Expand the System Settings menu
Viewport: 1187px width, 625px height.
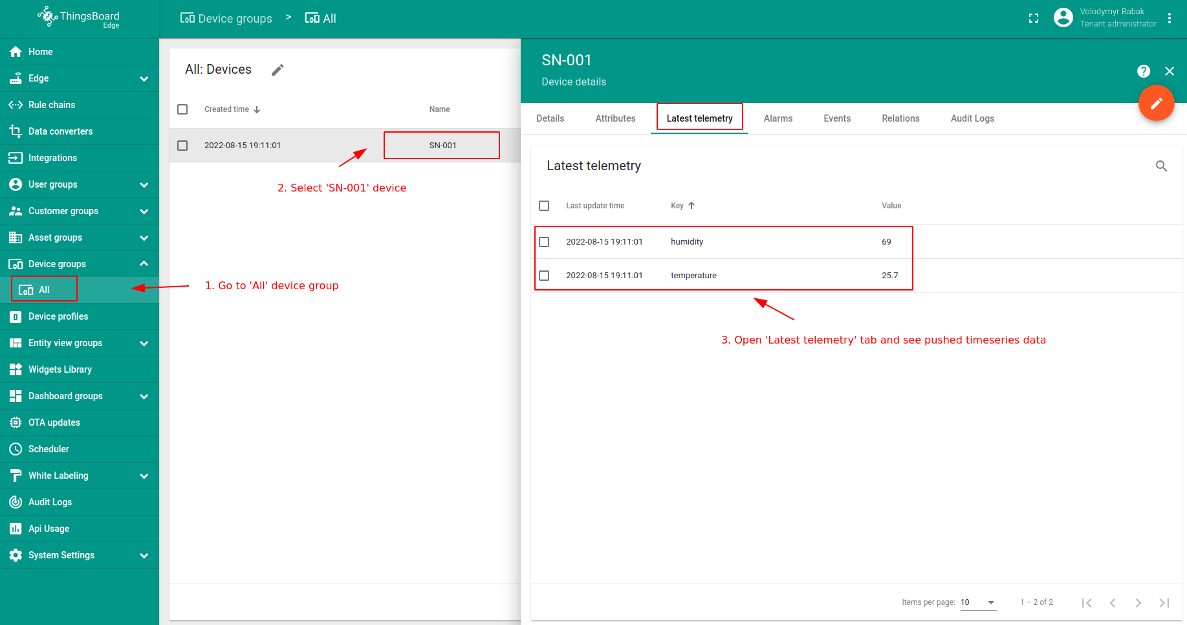tap(144, 555)
